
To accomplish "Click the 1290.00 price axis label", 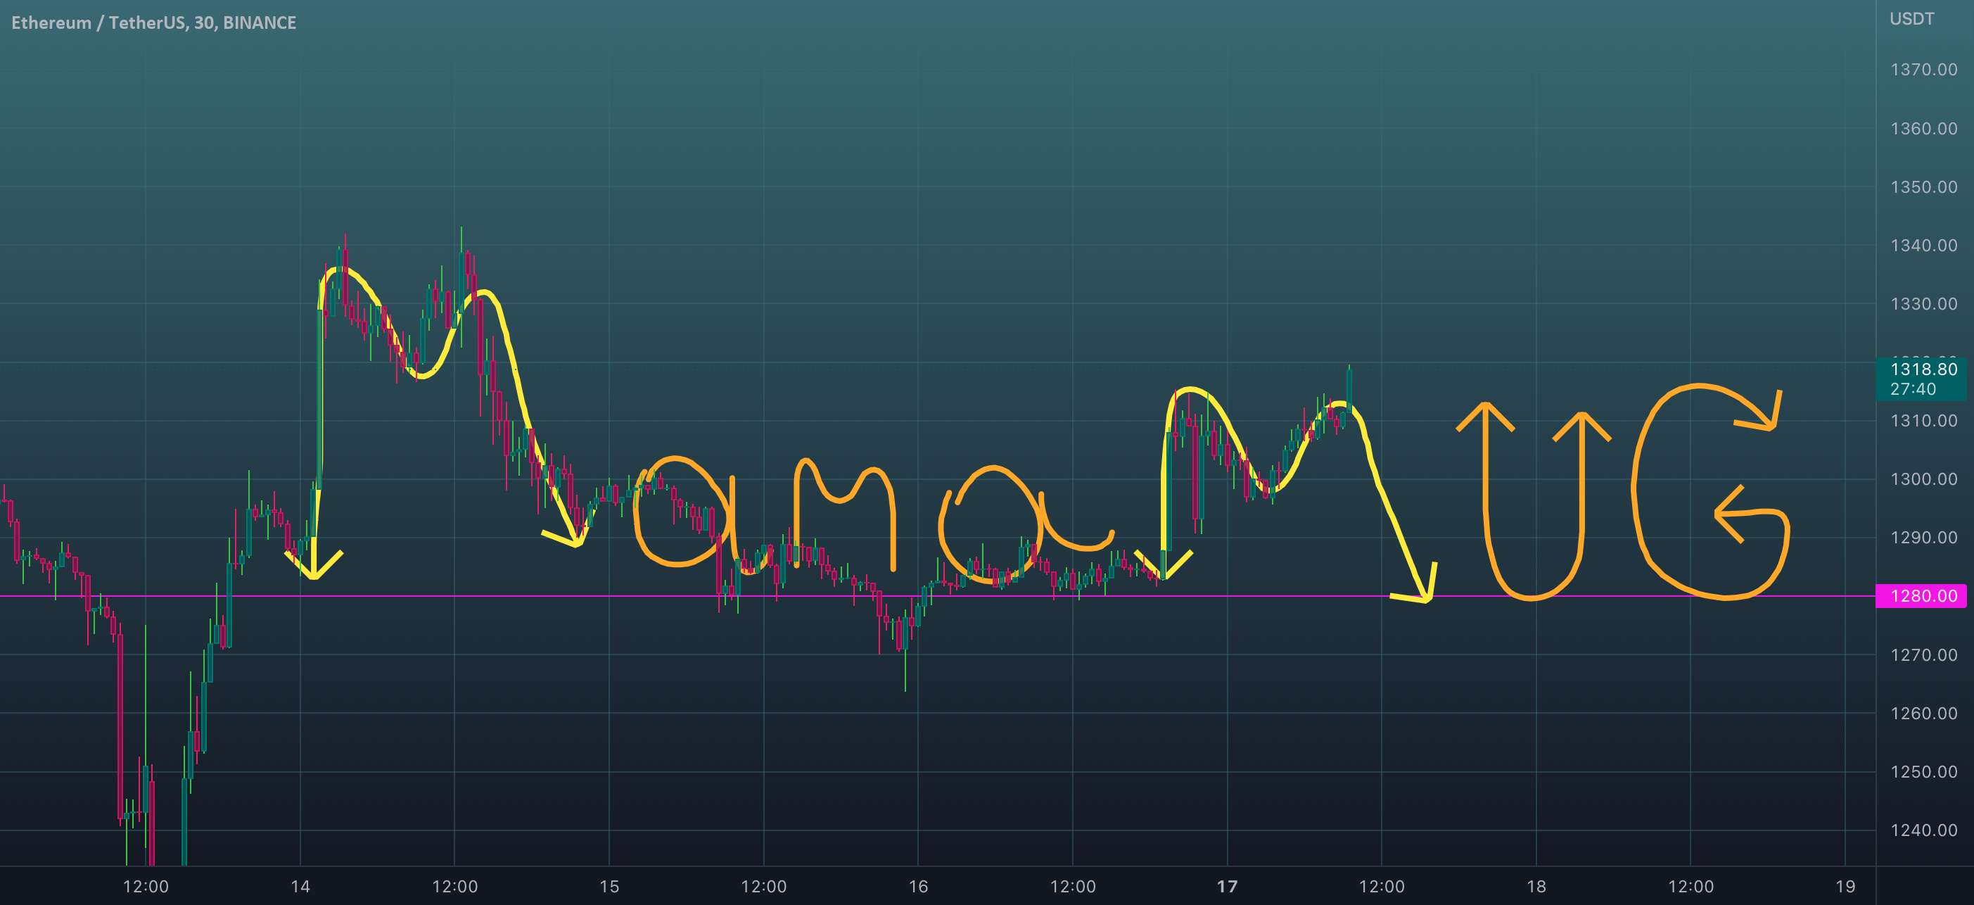I will (1923, 537).
